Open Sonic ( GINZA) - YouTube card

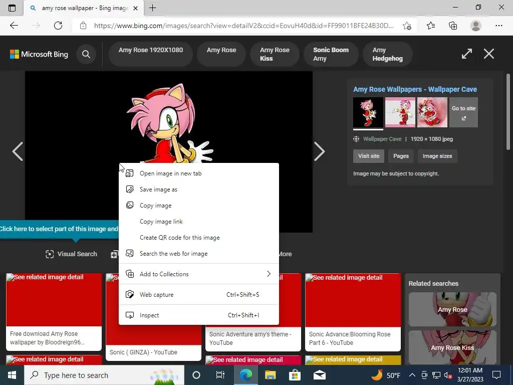(153, 352)
